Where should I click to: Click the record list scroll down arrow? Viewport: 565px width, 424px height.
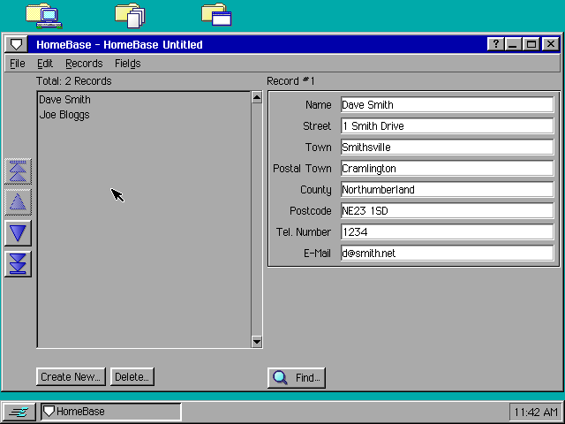[257, 342]
